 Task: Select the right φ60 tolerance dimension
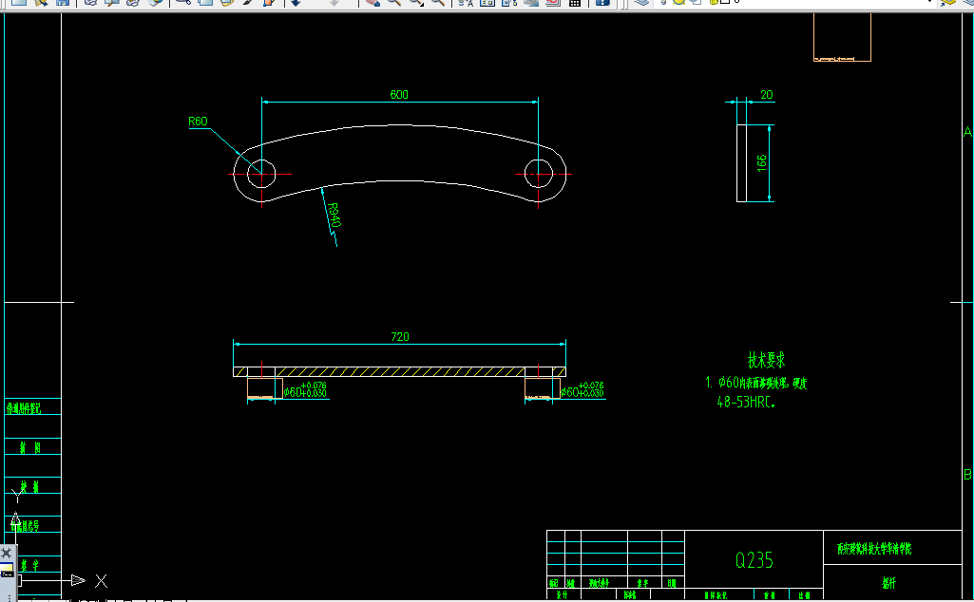[582, 389]
